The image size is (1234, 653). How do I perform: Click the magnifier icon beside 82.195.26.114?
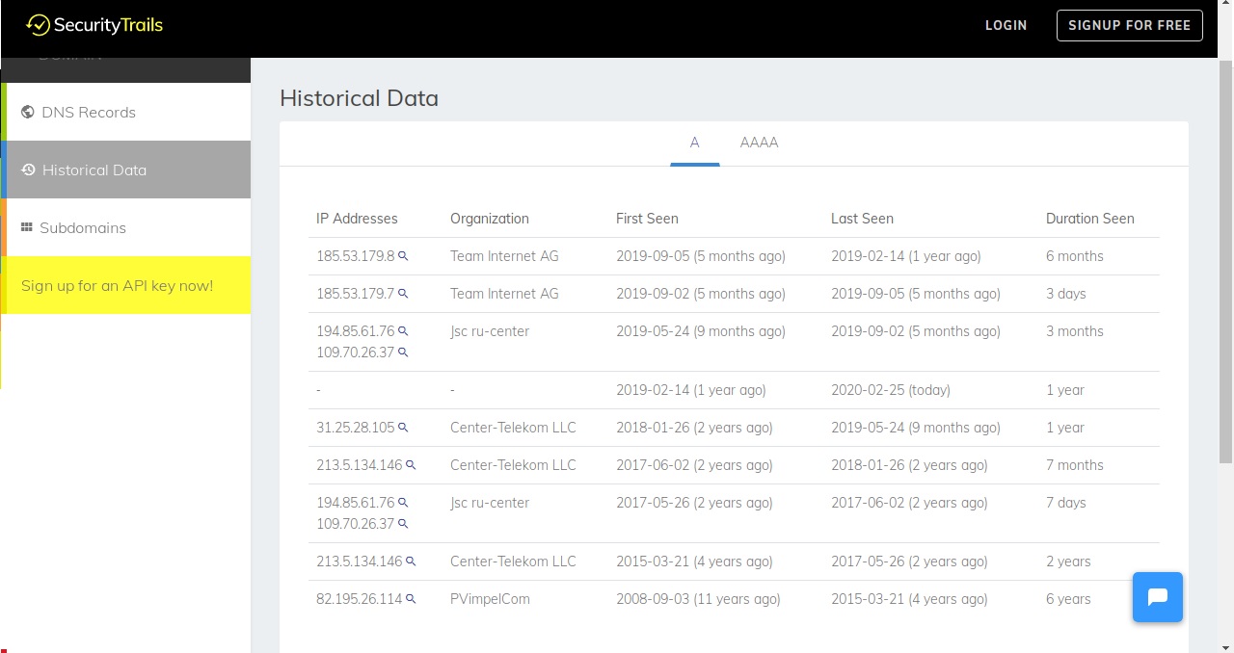pyautogui.click(x=412, y=599)
